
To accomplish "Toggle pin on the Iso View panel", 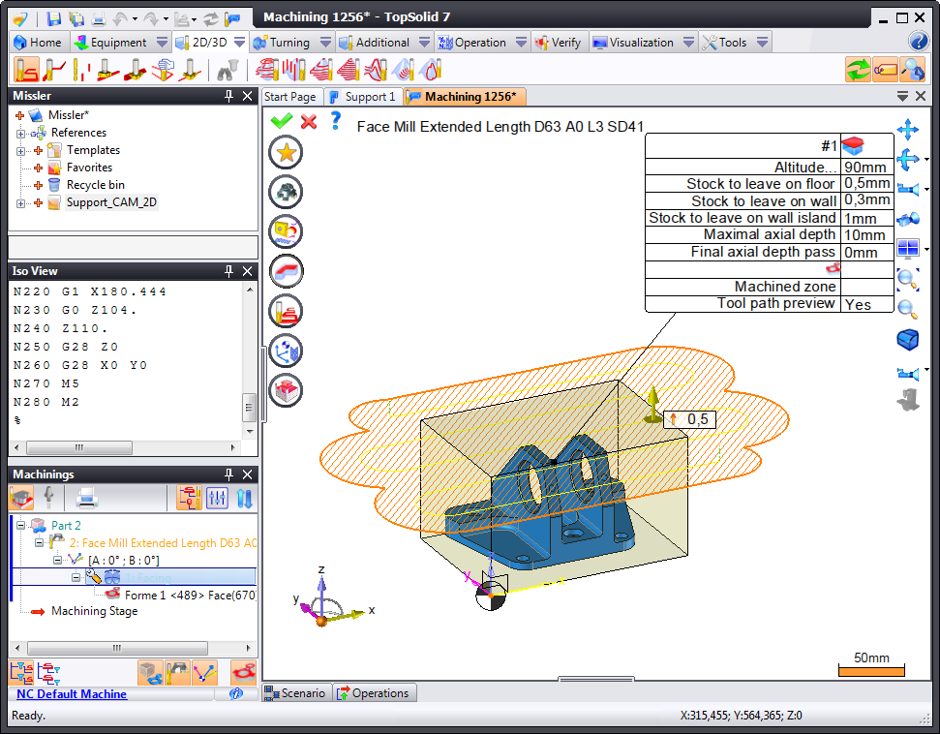I will pos(228,271).
